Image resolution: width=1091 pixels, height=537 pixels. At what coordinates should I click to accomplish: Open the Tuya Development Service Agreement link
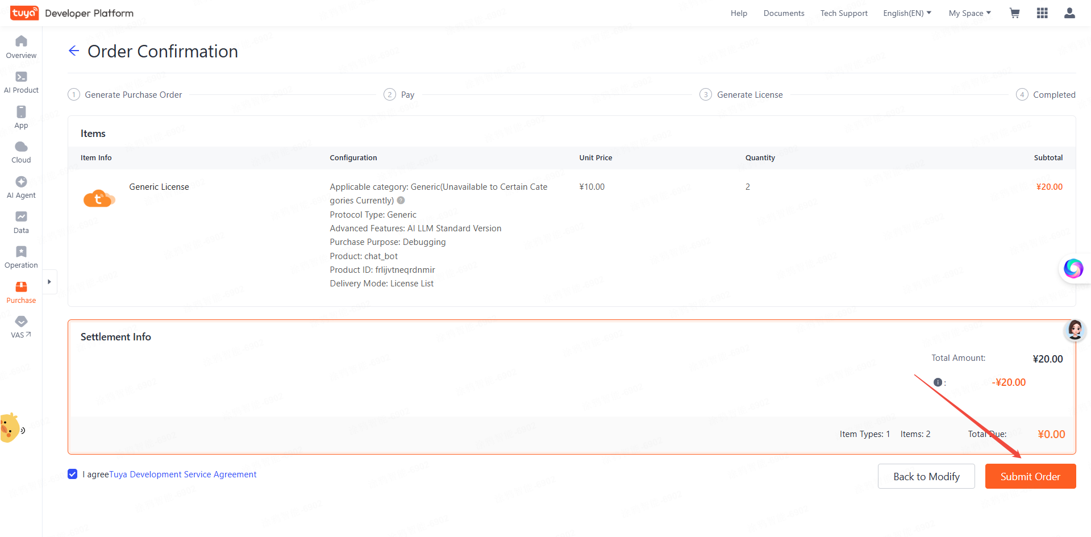183,474
